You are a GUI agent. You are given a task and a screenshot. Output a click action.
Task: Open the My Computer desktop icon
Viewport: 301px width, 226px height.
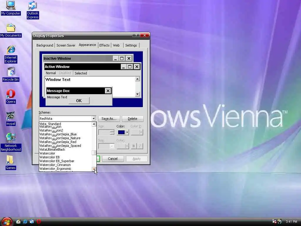pyautogui.click(x=11, y=8)
